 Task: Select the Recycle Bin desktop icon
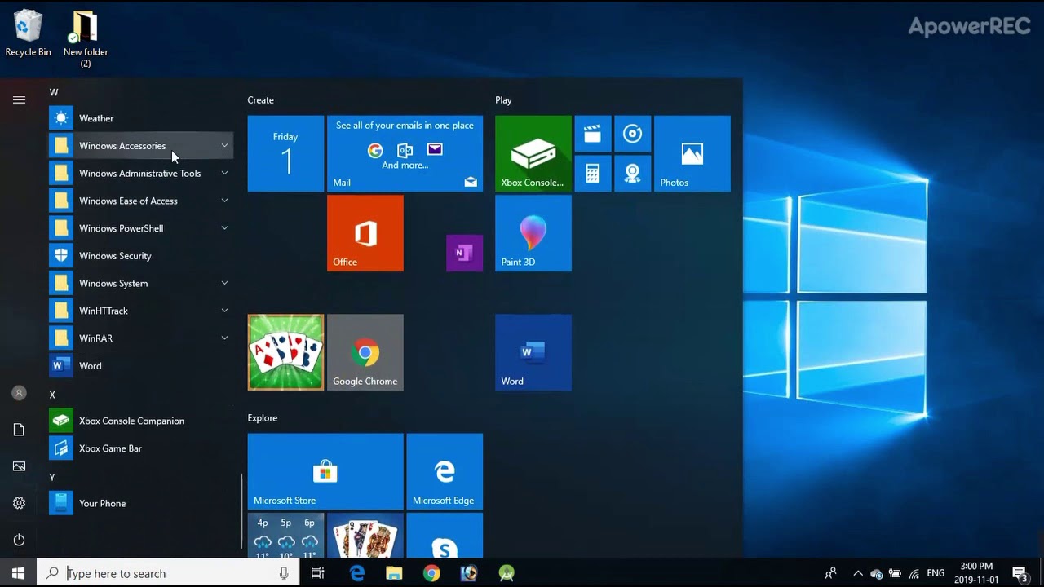tap(28, 33)
